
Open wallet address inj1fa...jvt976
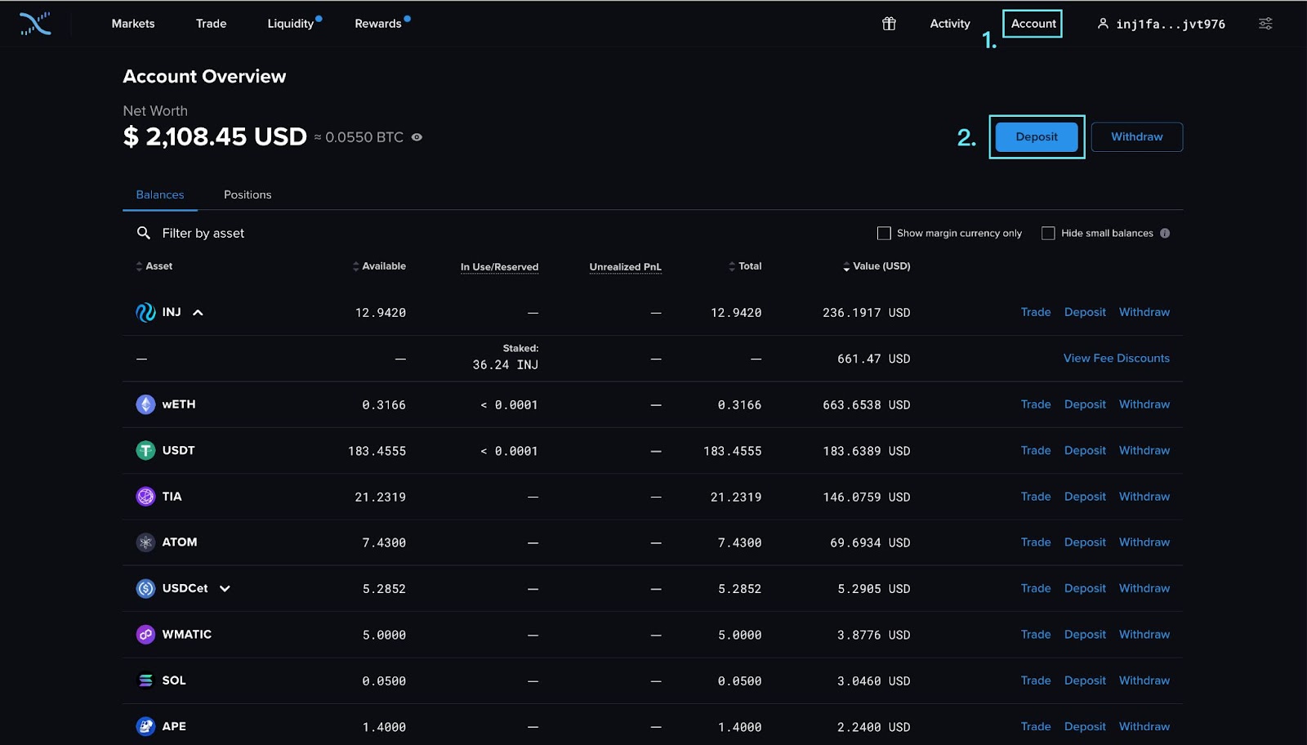1171,24
